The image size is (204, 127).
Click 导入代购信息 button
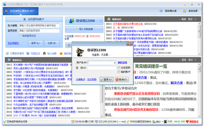84,29
